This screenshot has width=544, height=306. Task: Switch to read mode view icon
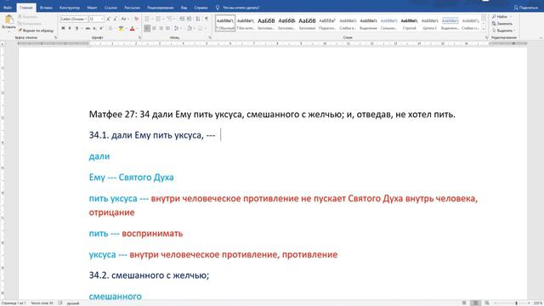(464, 303)
